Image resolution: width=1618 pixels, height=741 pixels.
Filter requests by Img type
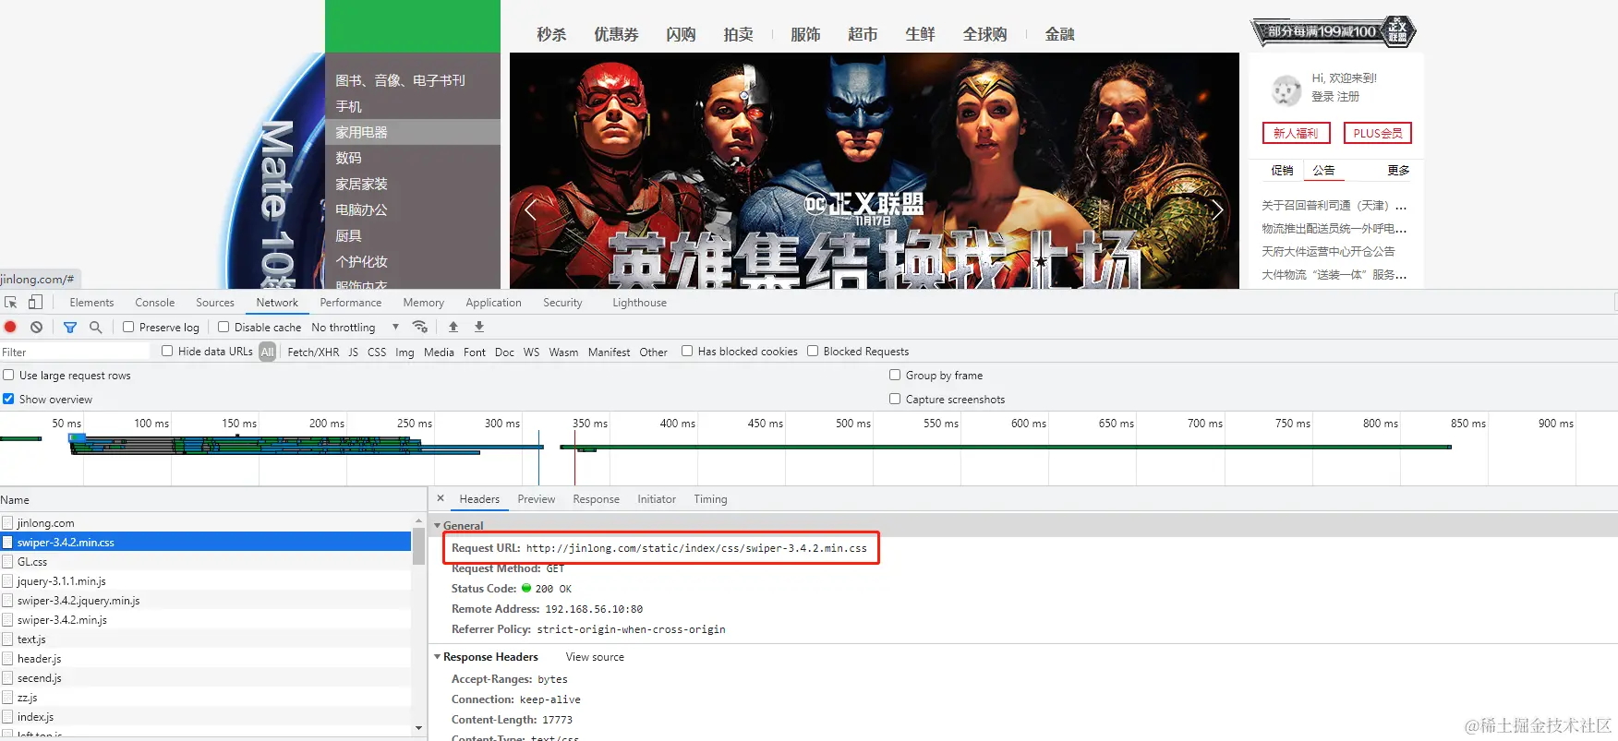pyautogui.click(x=404, y=352)
